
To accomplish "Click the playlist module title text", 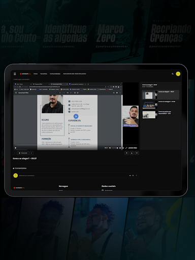I will pos(150,85).
